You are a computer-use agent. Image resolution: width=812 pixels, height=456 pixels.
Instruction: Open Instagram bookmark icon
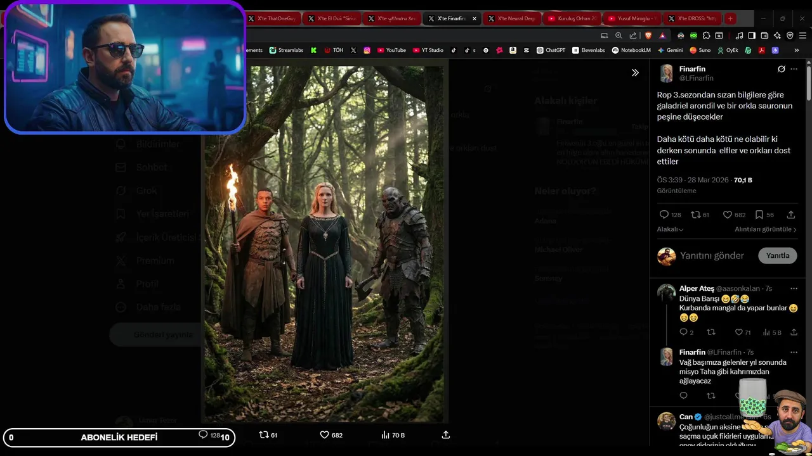367,50
